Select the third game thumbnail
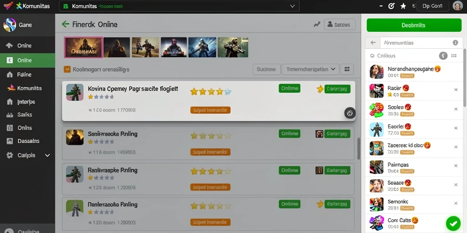This screenshot has width=467, height=233. (145, 47)
